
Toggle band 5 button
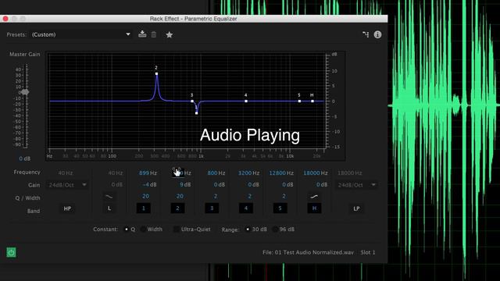pos(280,208)
